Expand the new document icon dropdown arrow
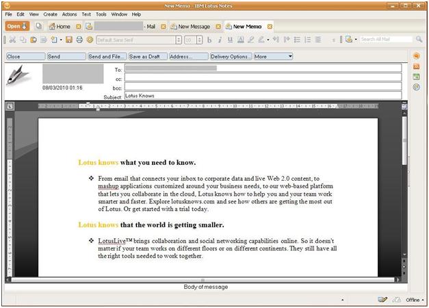The width and height of the screenshot is (429, 308). 61,40
